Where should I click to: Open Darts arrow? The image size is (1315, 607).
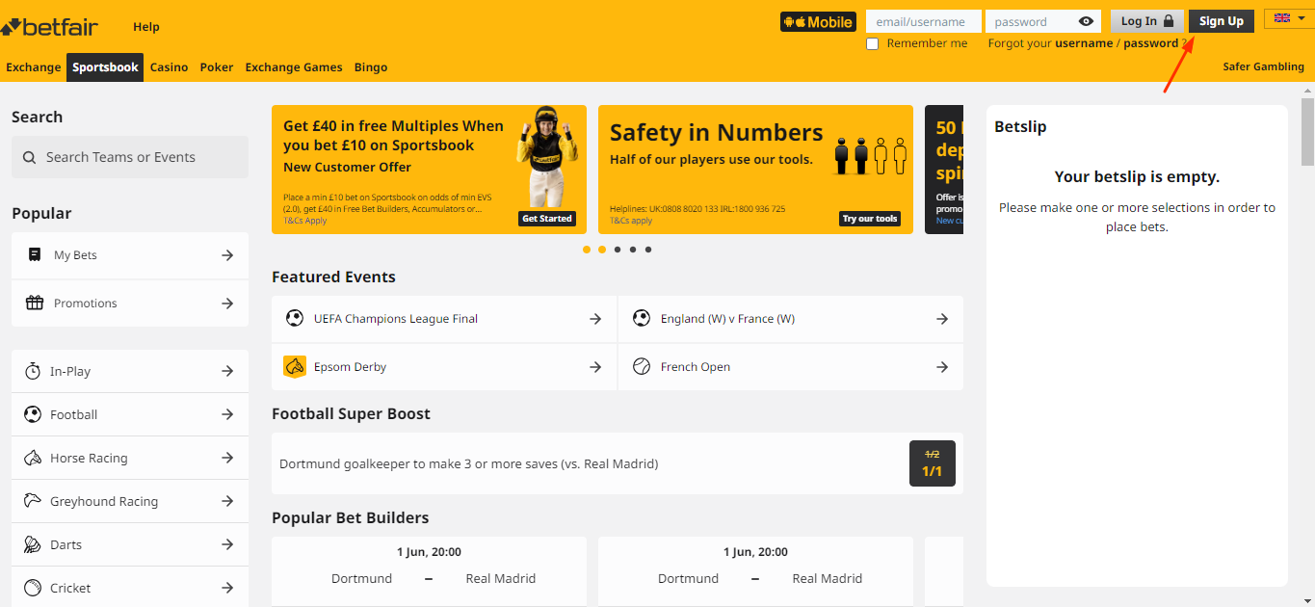pos(227,544)
